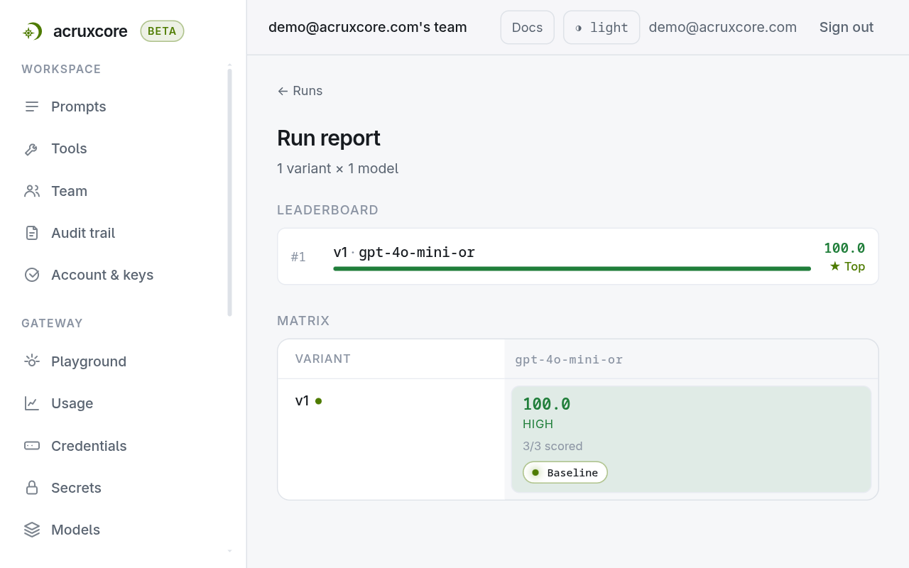Screen dimensions: 909x568
Task: Go back to Runs
Action: tap(300, 91)
